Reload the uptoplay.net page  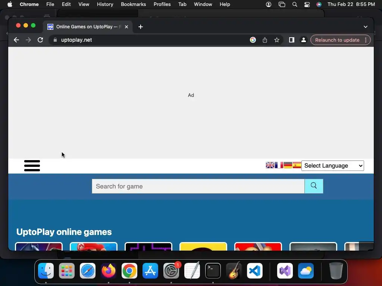tap(40, 40)
